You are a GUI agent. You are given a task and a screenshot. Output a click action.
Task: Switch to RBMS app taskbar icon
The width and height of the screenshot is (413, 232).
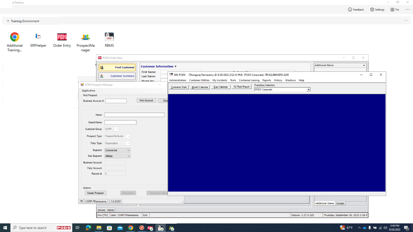pyautogui.click(x=161, y=228)
